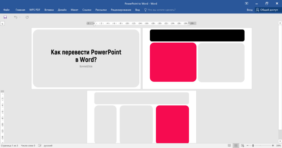The image size is (282, 148).
Task: Switch to the Главная tab
Action: coord(20,10)
